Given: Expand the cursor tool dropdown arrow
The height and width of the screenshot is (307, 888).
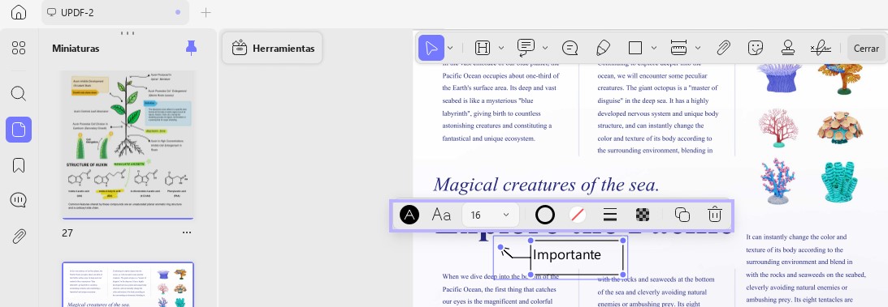Looking at the screenshot, I should coord(450,48).
